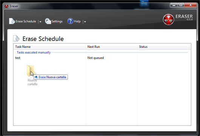Sort by the Next Run column header
The height and width of the screenshot is (136, 200).
pyautogui.click(x=112, y=47)
